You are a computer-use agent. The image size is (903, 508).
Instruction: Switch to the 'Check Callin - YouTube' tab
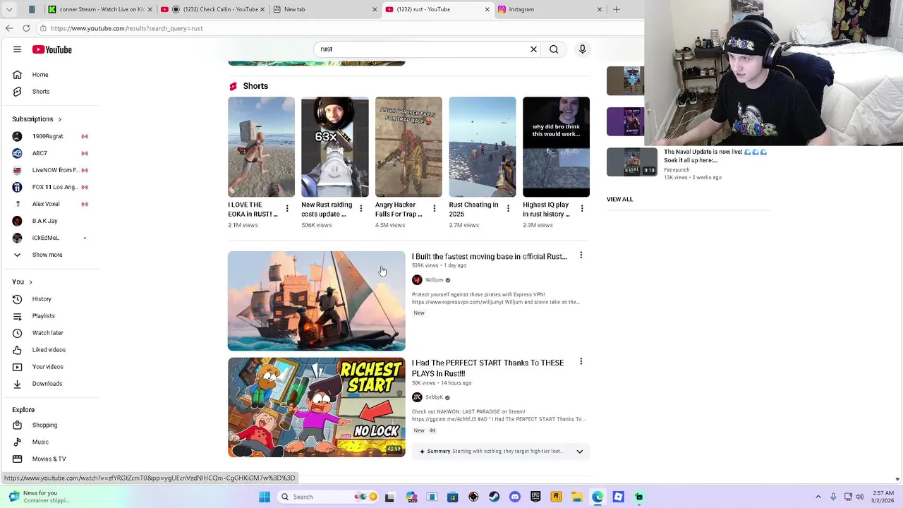tap(213, 9)
